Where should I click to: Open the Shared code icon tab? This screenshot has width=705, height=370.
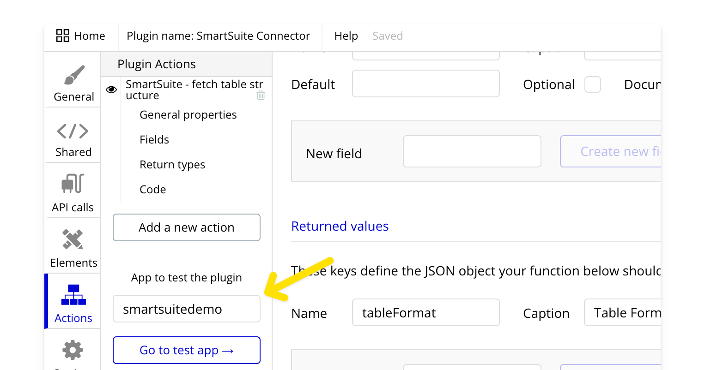73,131
